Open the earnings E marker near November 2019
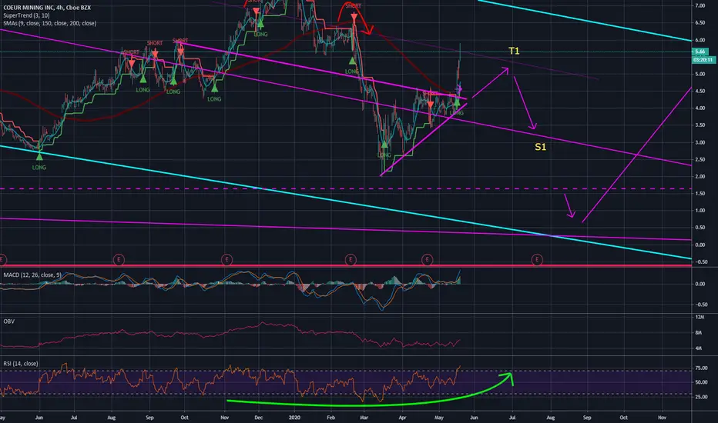The width and height of the screenshot is (718, 423). click(x=226, y=260)
